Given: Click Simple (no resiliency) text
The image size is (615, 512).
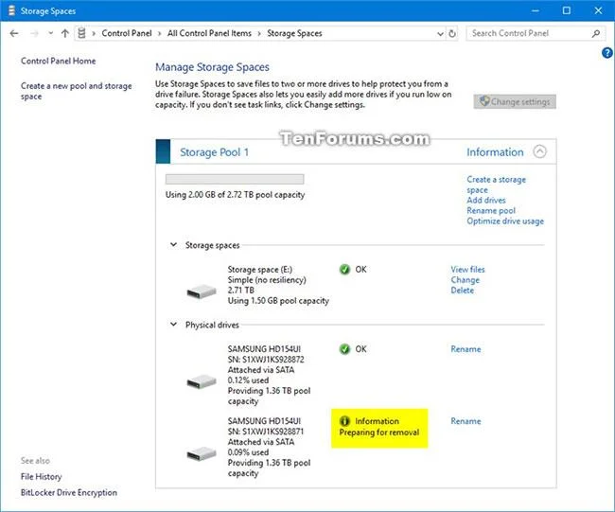Looking at the screenshot, I should pyautogui.click(x=267, y=280).
